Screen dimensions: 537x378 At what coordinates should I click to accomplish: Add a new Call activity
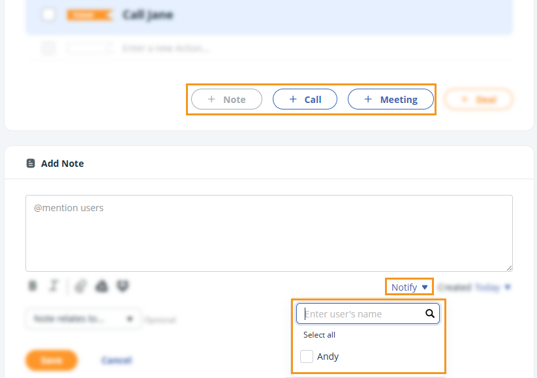(x=305, y=99)
